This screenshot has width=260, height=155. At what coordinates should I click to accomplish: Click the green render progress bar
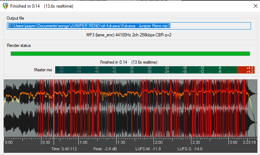click(x=130, y=53)
